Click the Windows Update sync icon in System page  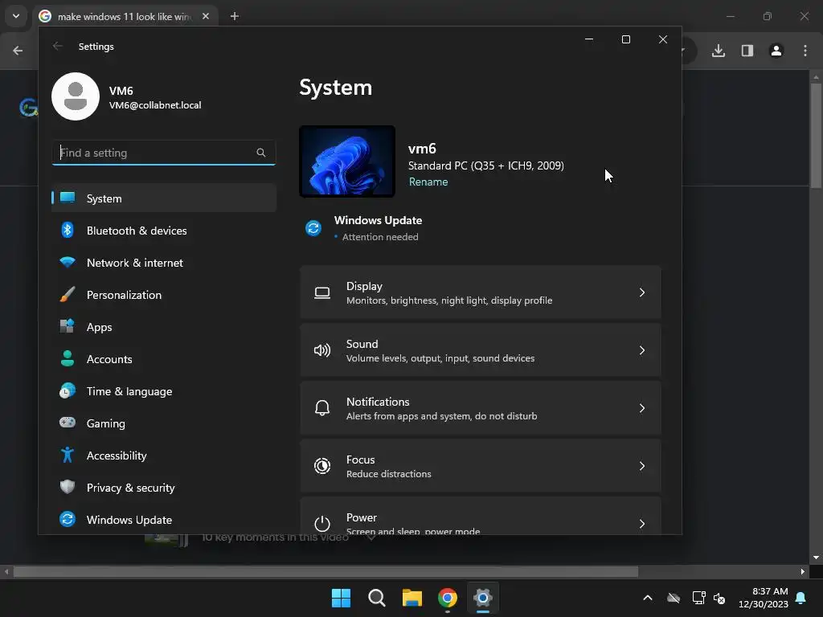coord(313,228)
